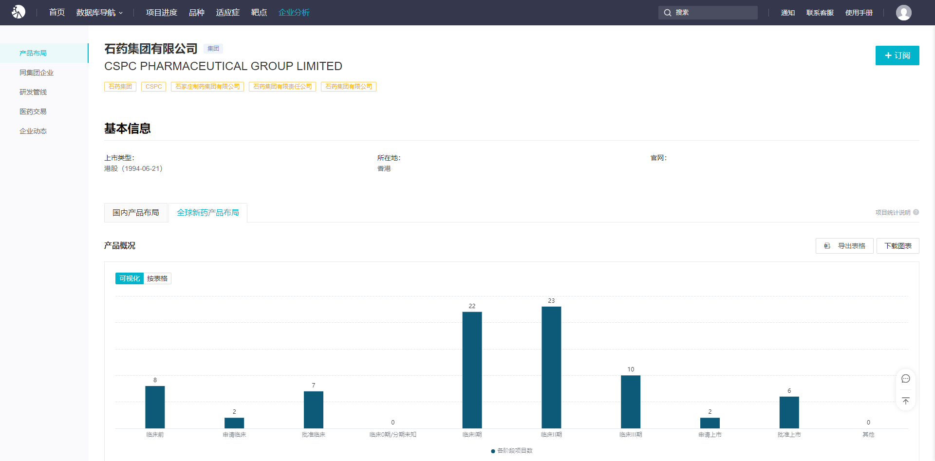Open the 品种 menu item
Image resolution: width=935 pixels, height=461 pixels.
pyautogui.click(x=197, y=13)
